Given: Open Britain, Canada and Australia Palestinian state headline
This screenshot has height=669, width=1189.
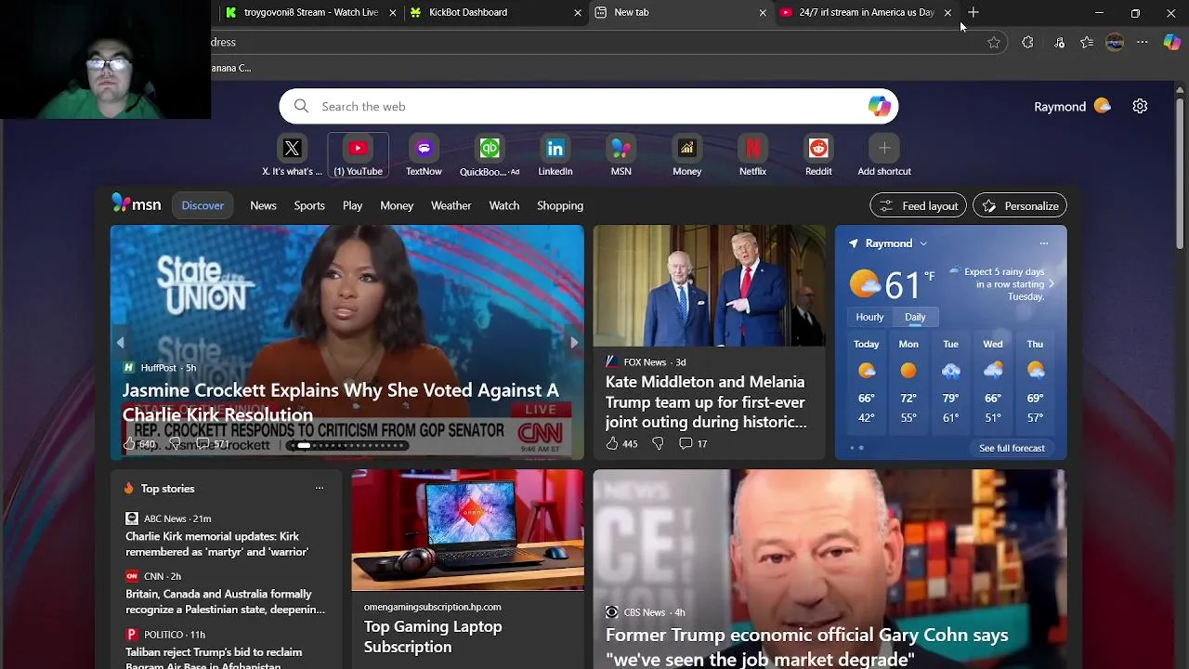Looking at the screenshot, I should click(226, 601).
